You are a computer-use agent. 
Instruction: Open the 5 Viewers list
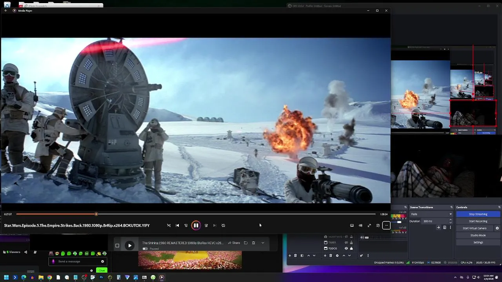[x=12, y=252]
